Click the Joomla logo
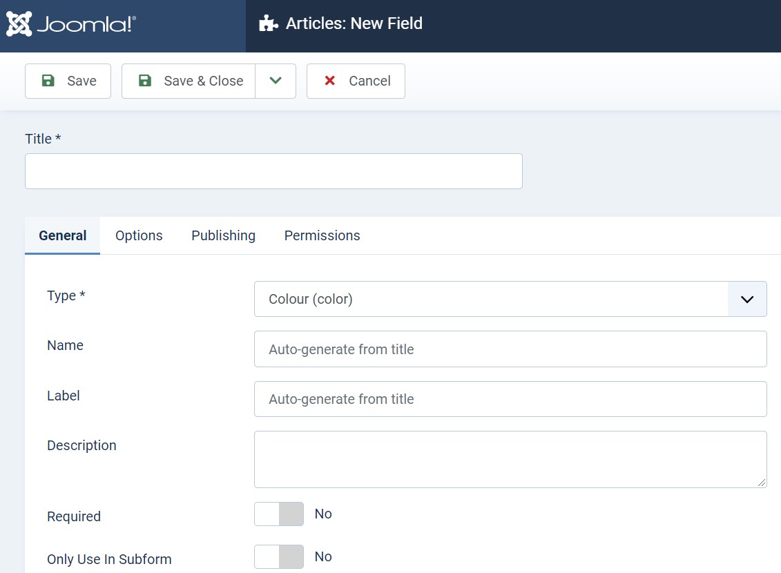Screen dimensions: 781x573 [70, 24]
